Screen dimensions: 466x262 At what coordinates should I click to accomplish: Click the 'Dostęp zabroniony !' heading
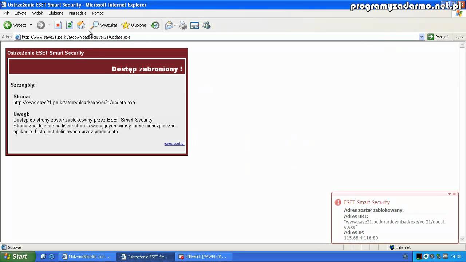[x=147, y=69]
